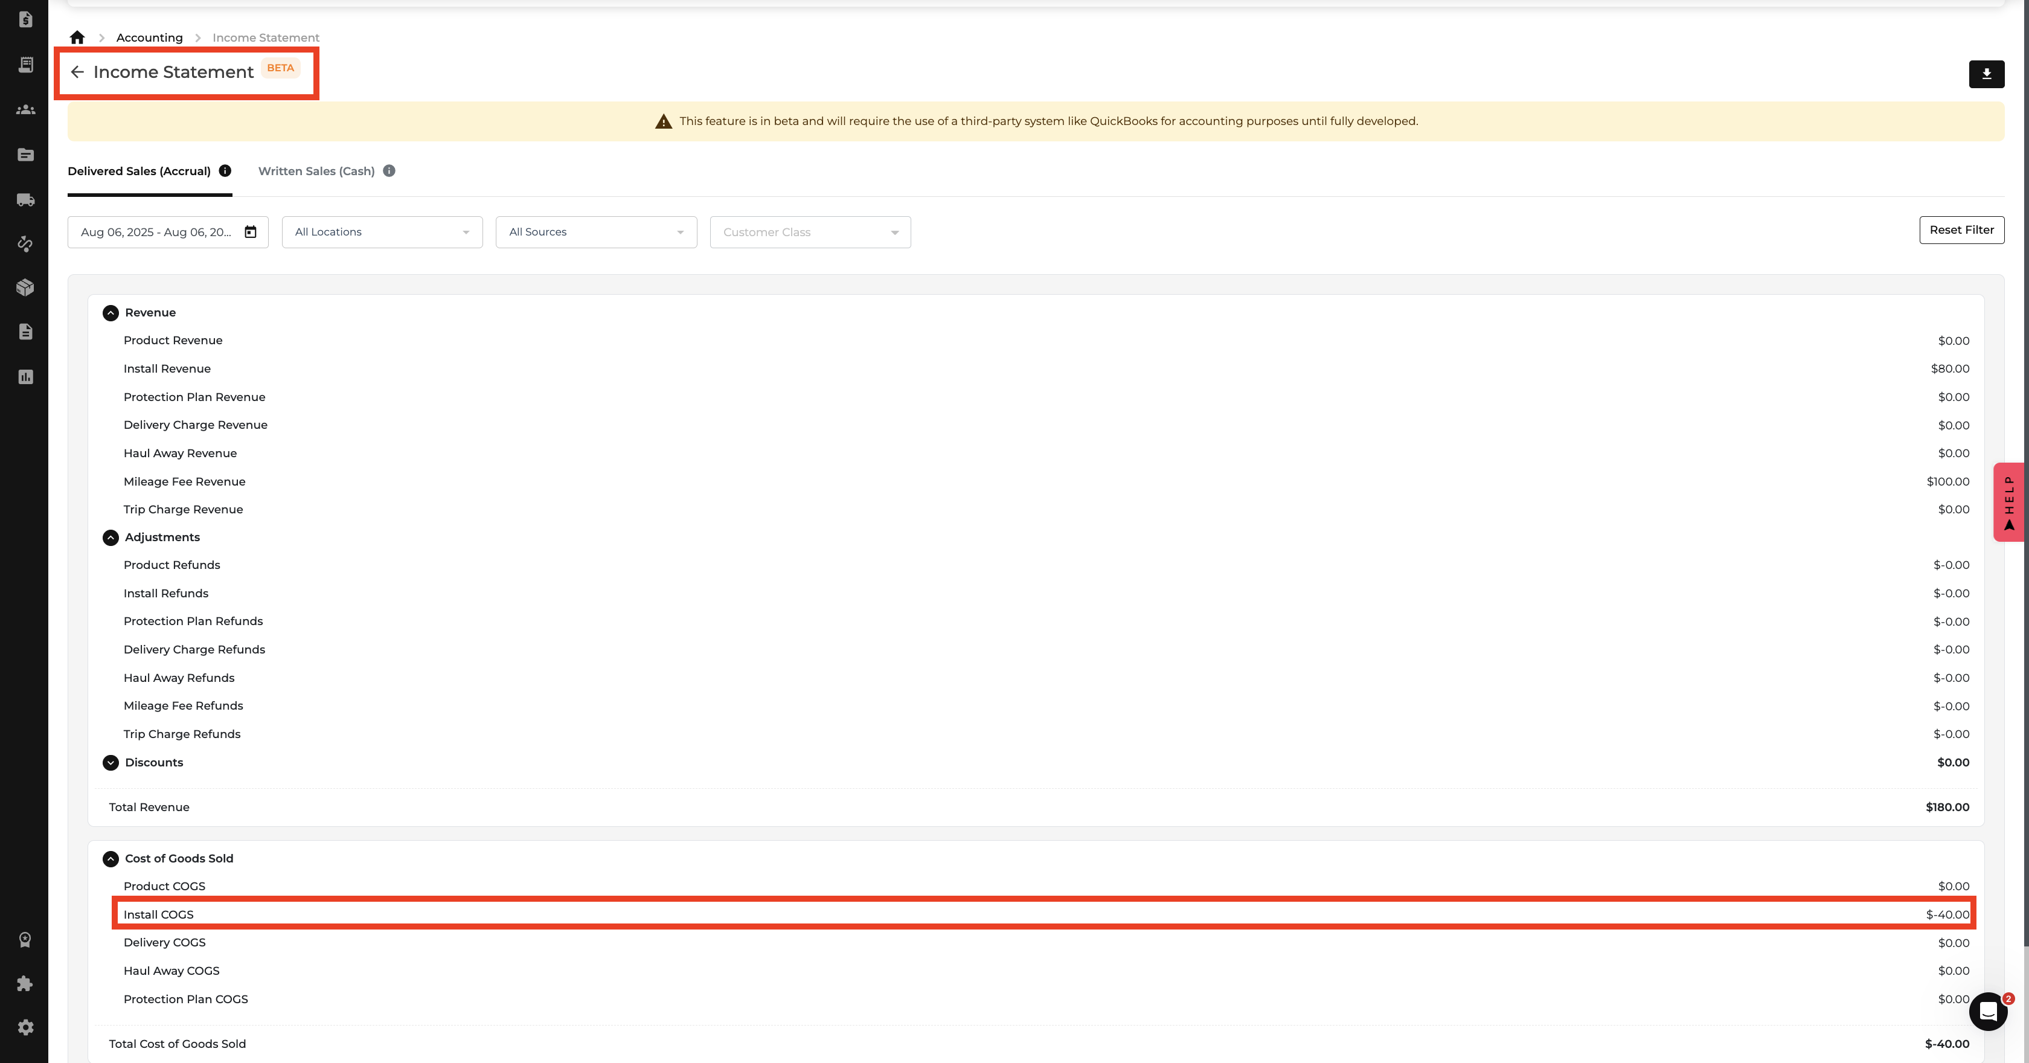Click the Protection Plan COGS label
Image resolution: width=2029 pixels, height=1063 pixels.
coord(185,999)
